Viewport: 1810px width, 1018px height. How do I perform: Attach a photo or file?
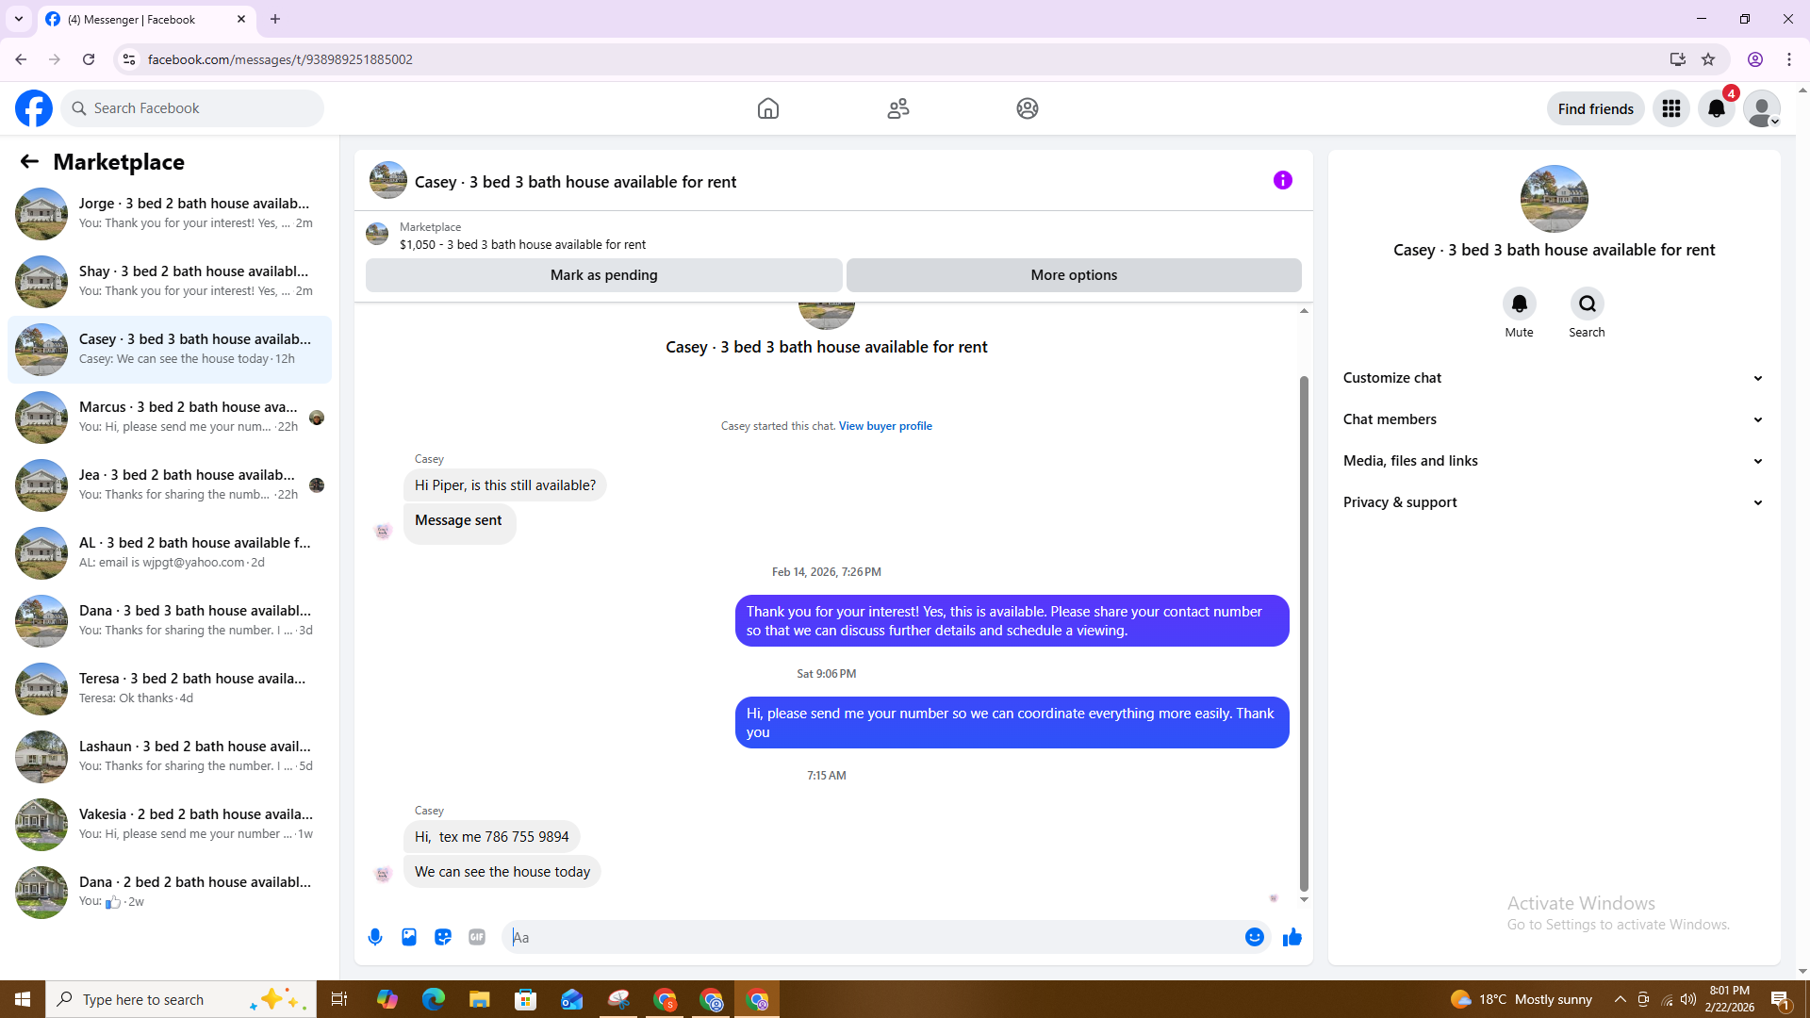pyautogui.click(x=409, y=937)
